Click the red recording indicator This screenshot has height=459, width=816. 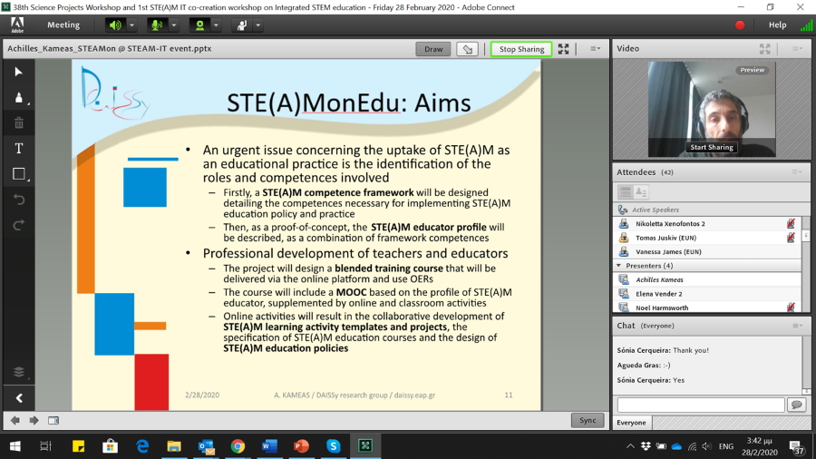(x=740, y=25)
